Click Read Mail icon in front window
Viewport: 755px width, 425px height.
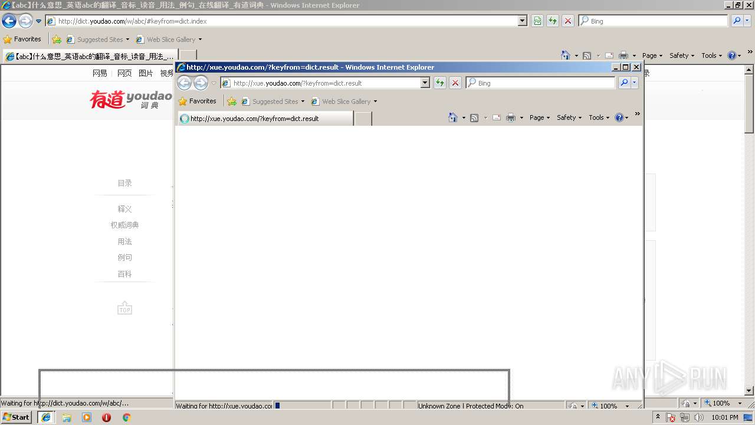(496, 117)
